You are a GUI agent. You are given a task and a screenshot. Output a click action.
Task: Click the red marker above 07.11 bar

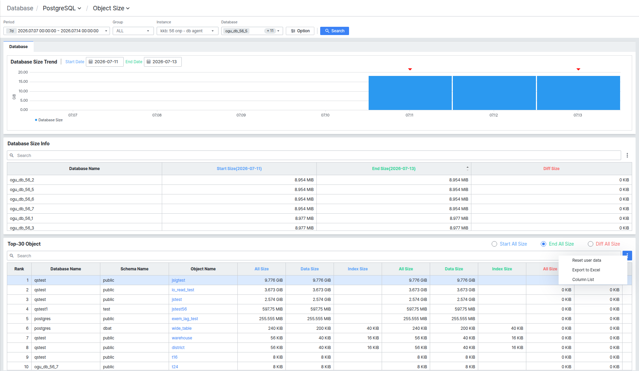pyautogui.click(x=410, y=69)
